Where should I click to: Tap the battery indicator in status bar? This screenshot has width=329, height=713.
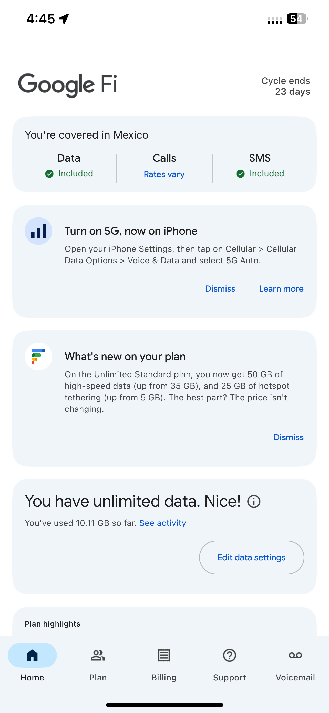click(x=297, y=19)
